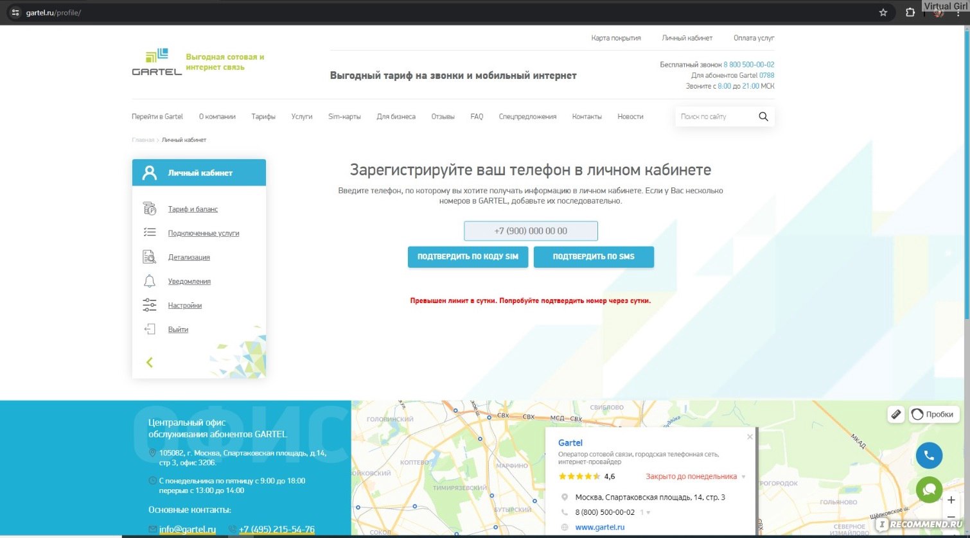Image resolution: width=970 pixels, height=538 pixels.
Task: Click Главная breadcrumb link
Action: tap(143, 139)
